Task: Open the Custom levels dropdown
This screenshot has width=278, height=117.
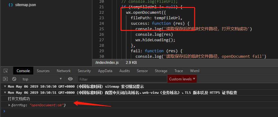Action: click(182, 79)
